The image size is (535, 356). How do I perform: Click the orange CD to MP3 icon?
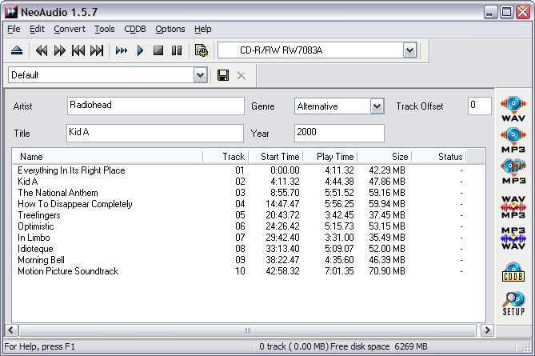coord(513,140)
